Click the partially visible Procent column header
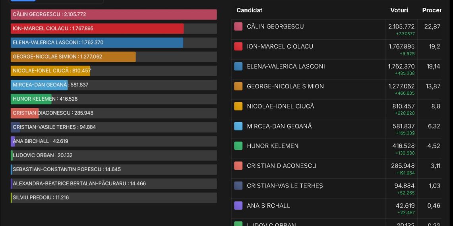453x226 pixels. point(432,10)
